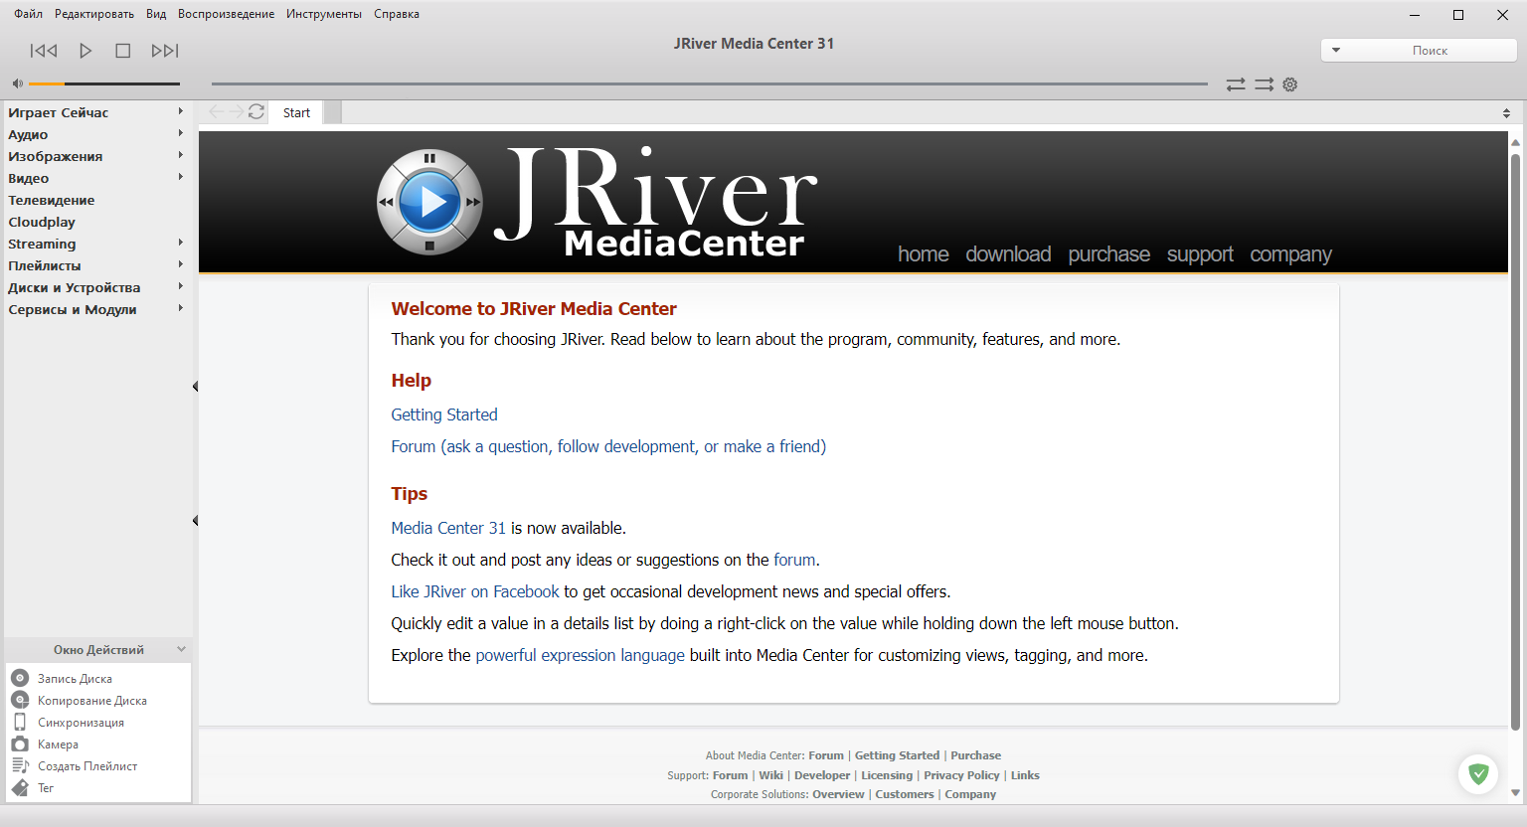
Task: Open Копирование Диска disc copy tool
Action: pyautogui.click(x=20, y=700)
